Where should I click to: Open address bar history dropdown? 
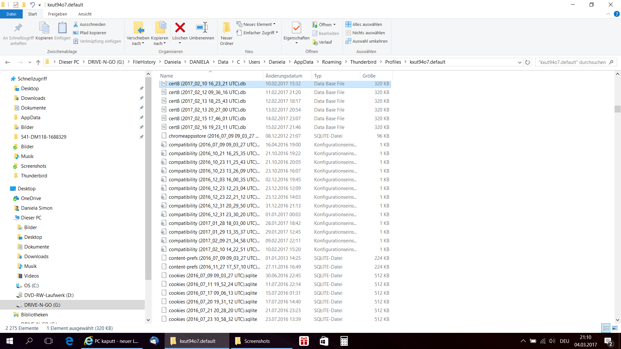519,62
